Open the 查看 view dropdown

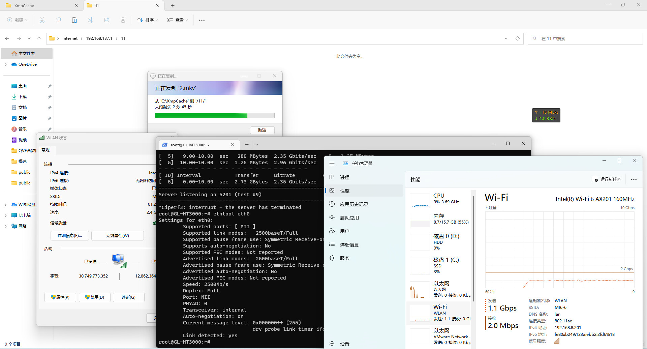[178, 20]
